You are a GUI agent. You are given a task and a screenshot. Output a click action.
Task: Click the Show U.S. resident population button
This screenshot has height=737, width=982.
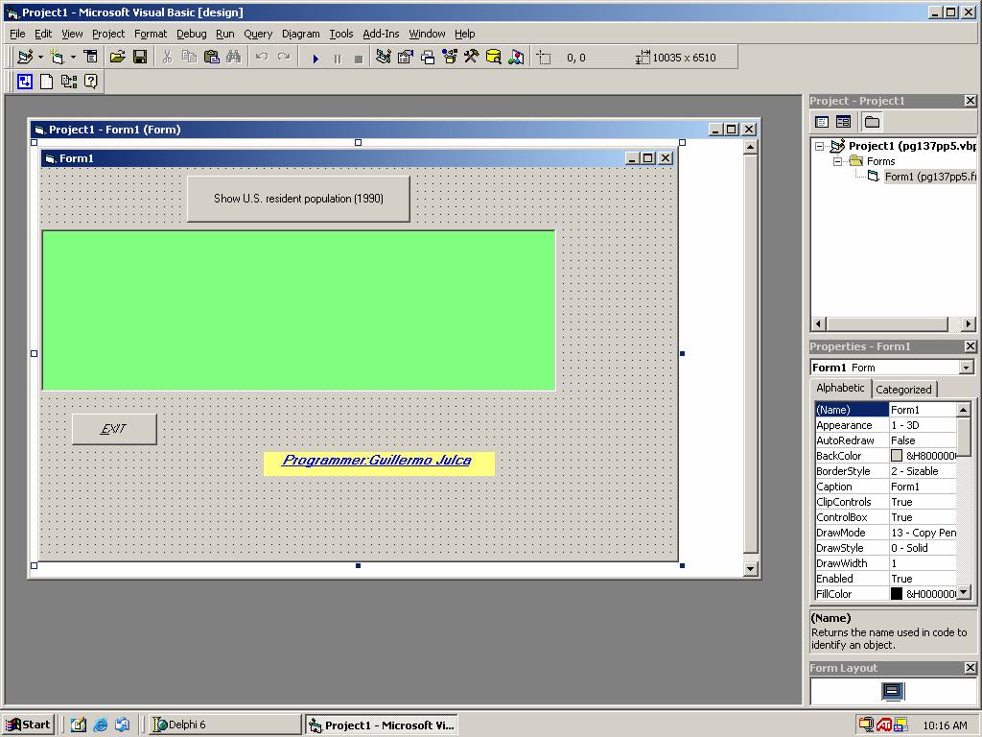pyautogui.click(x=298, y=199)
